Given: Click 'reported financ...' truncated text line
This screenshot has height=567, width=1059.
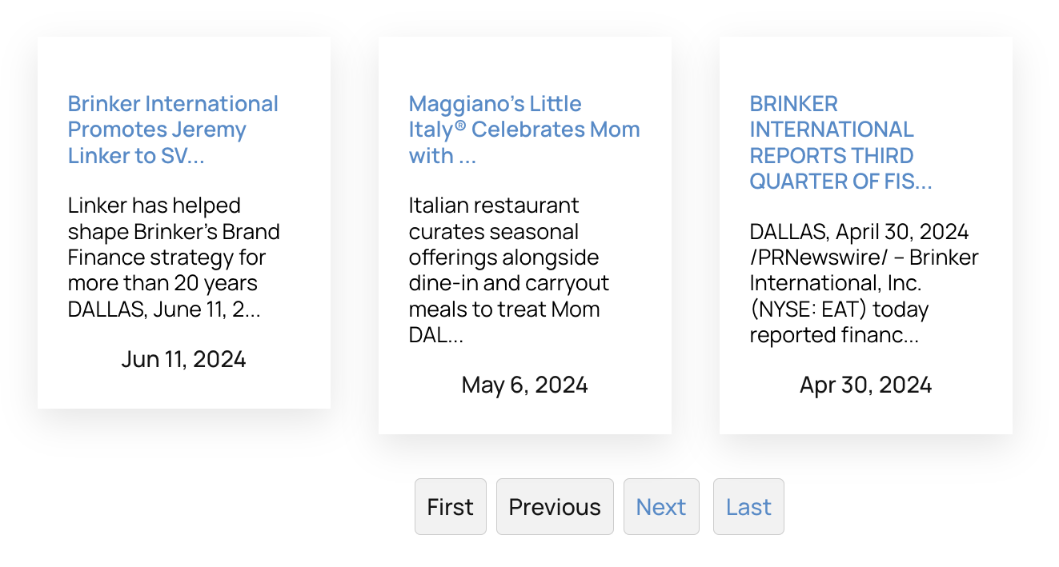Looking at the screenshot, I should [x=833, y=334].
